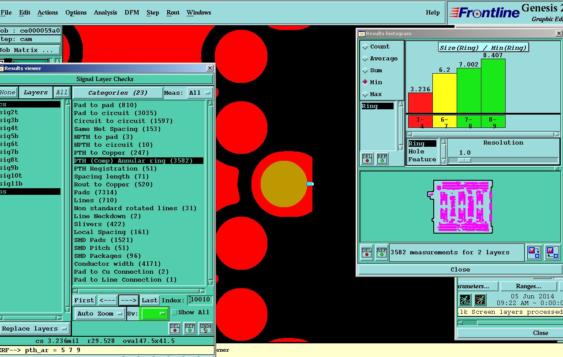
Task: Click categories list vertical scrollbar
Action: tap(210, 193)
